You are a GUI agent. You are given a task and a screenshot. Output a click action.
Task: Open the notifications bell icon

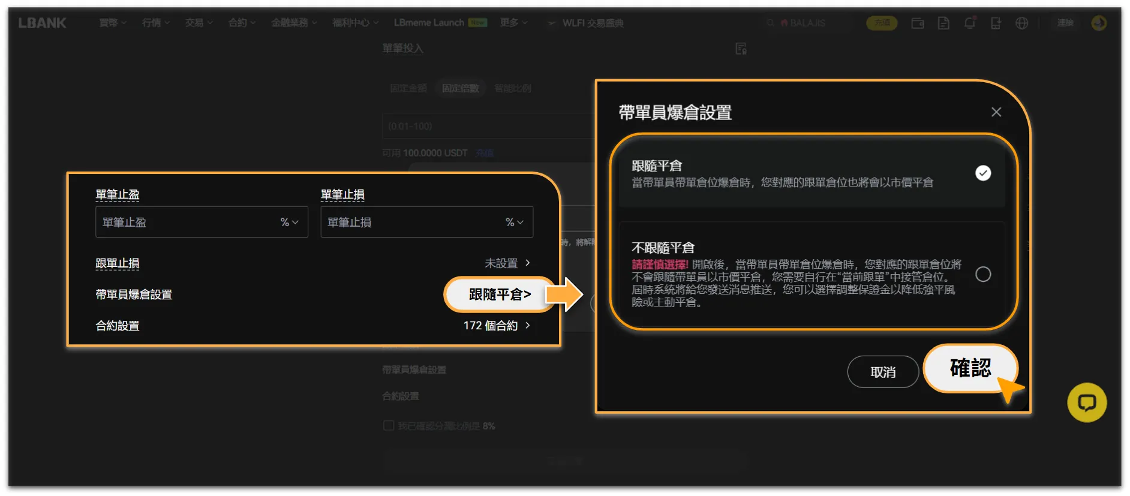point(969,23)
